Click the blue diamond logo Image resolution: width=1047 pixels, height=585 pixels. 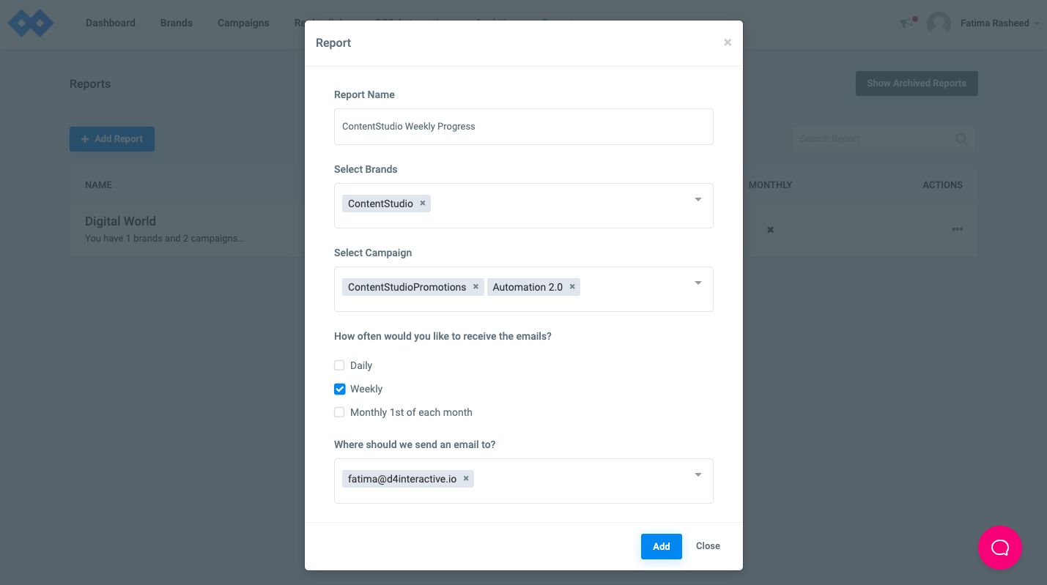pyautogui.click(x=31, y=23)
